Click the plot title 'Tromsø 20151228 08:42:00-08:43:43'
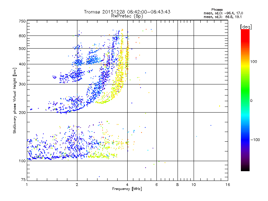Viewport: 268px width, 201px height. [127, 12]
